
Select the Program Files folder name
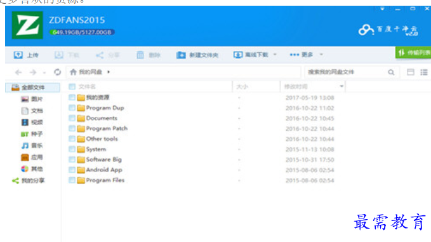tap(105, 180)
